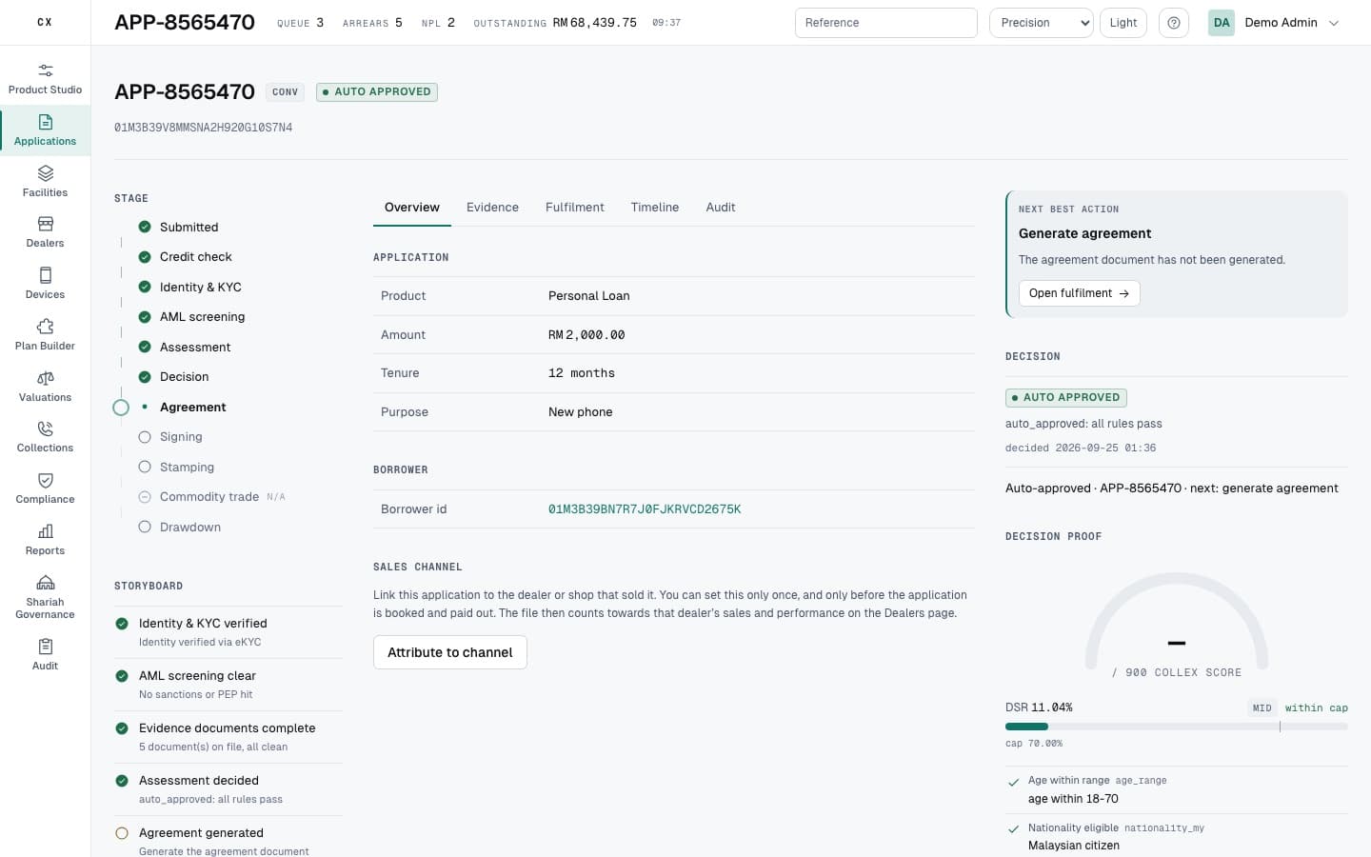The image size is (1371, 857).
Task: Click the AUTO APPROVED header badge
Action: 377,92
